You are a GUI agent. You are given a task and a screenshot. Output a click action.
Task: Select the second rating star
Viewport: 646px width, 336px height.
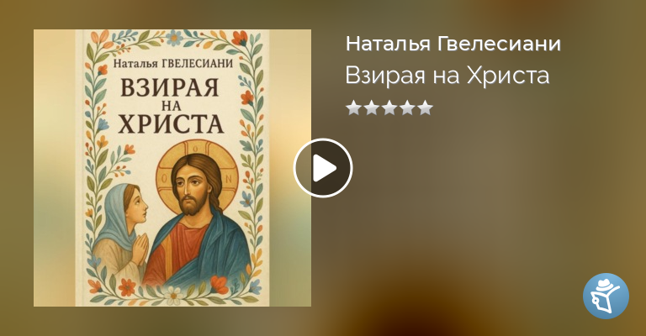pyautogui.click(x=371, y=108)
